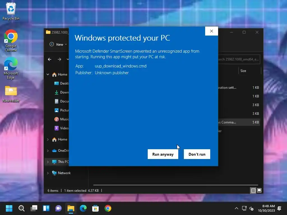Select Network in navigation pane
The height and width of the screenshot is (215, 287).
click(61, 173)
